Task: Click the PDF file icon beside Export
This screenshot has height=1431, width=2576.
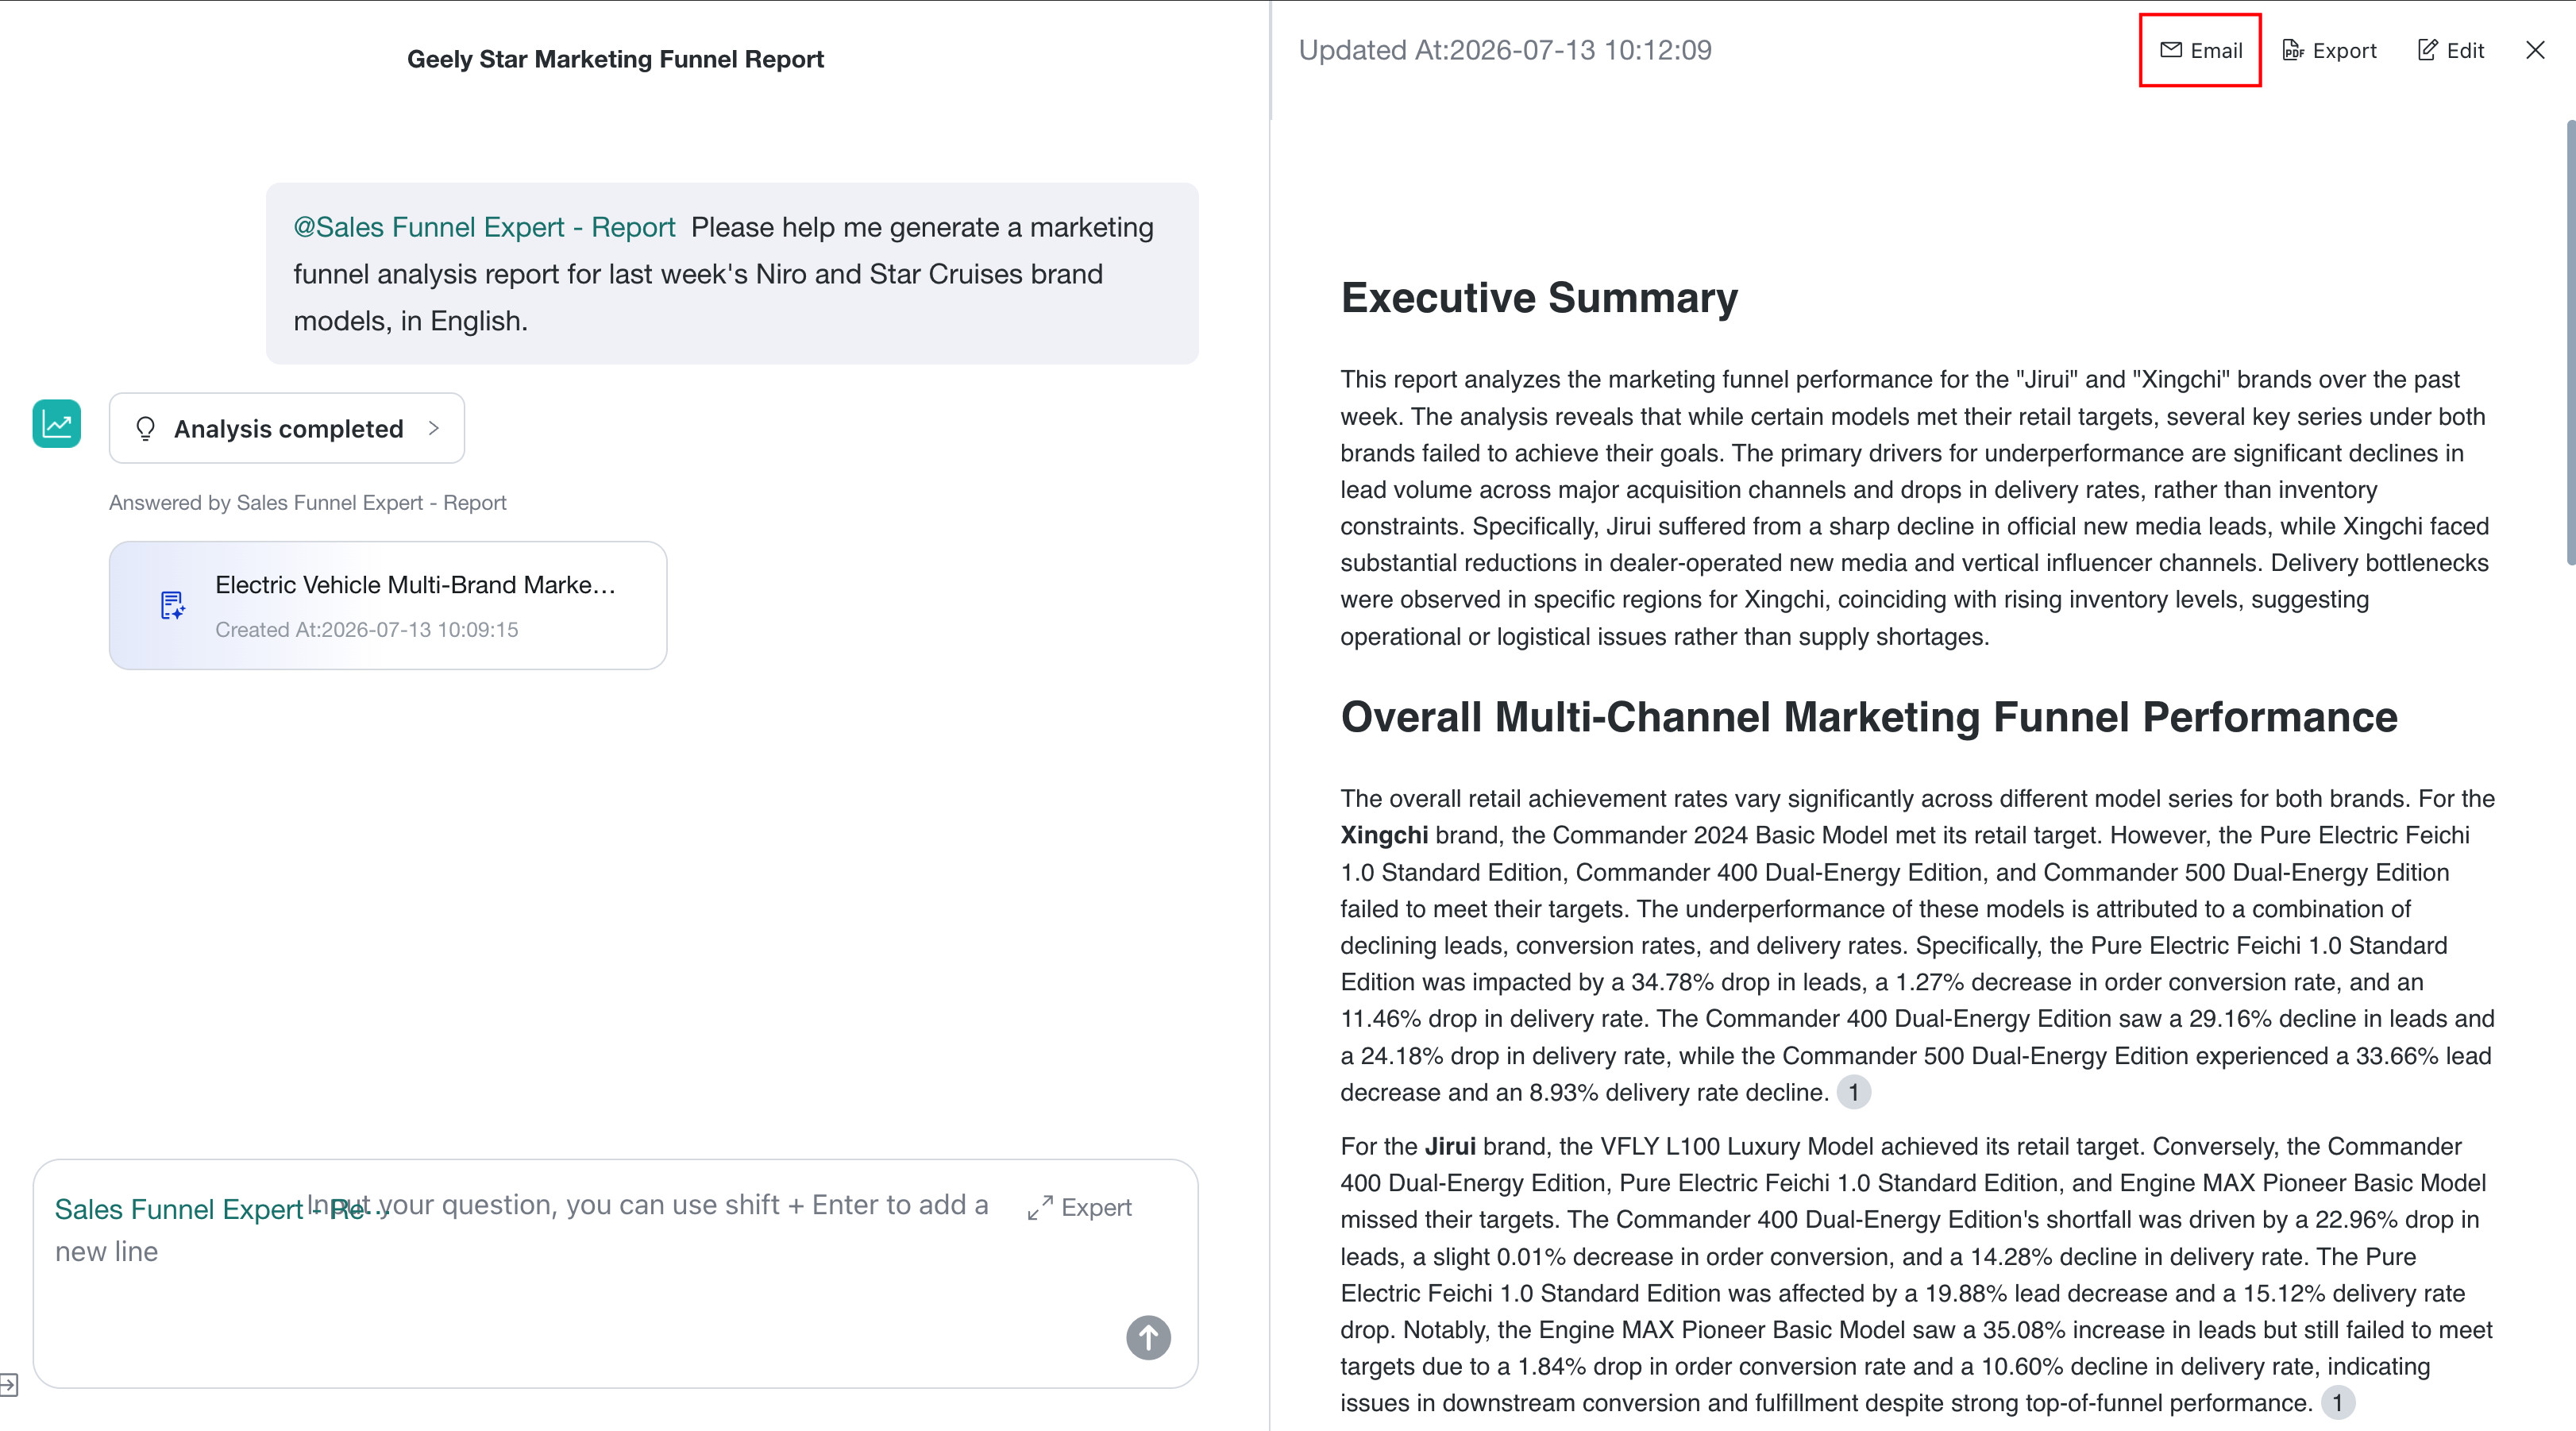Action: (x=2293, y=50)
